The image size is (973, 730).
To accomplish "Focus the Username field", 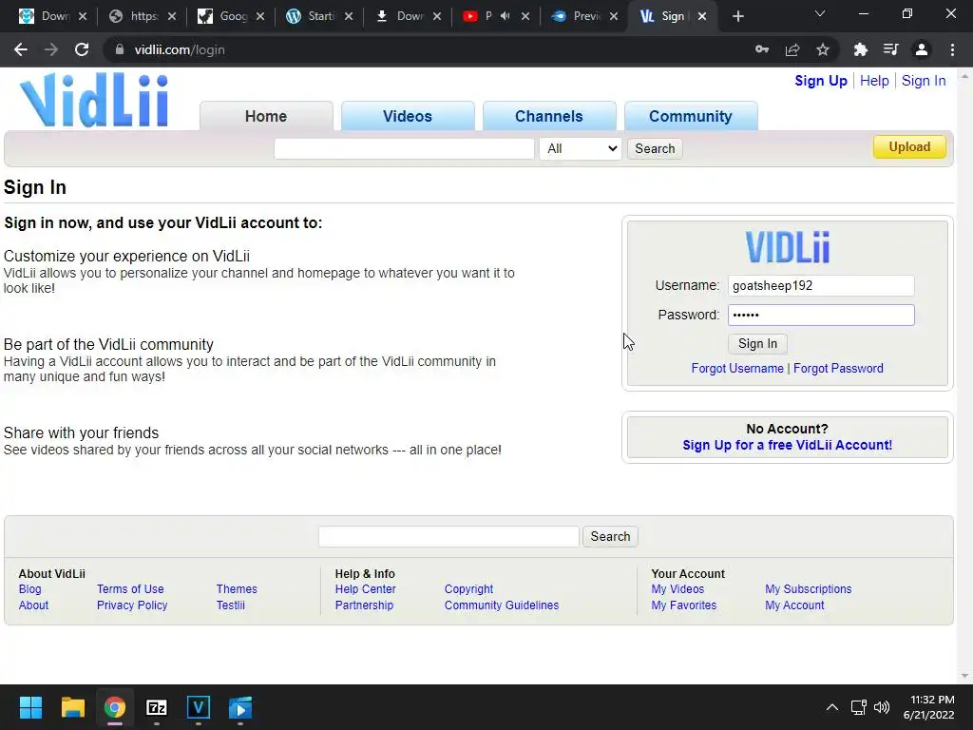I will coord(821,285).
